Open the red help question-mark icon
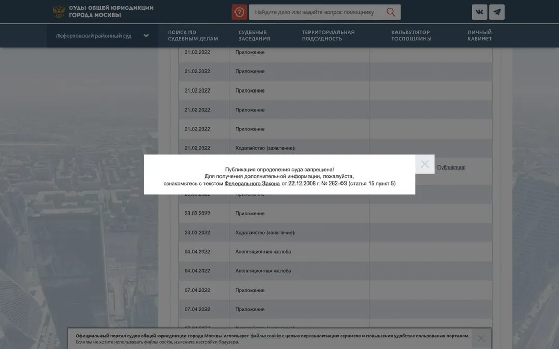 pyautogui.click(x=239, y=12)
